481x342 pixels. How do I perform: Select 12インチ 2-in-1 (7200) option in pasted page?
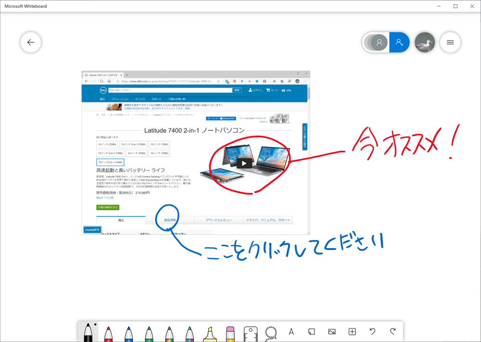(x=133, y=144)
